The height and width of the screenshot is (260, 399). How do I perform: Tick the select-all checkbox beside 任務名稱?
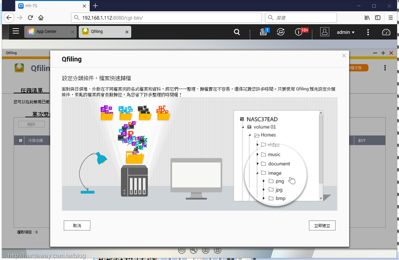pyautogui.click(x=21, y=140)
